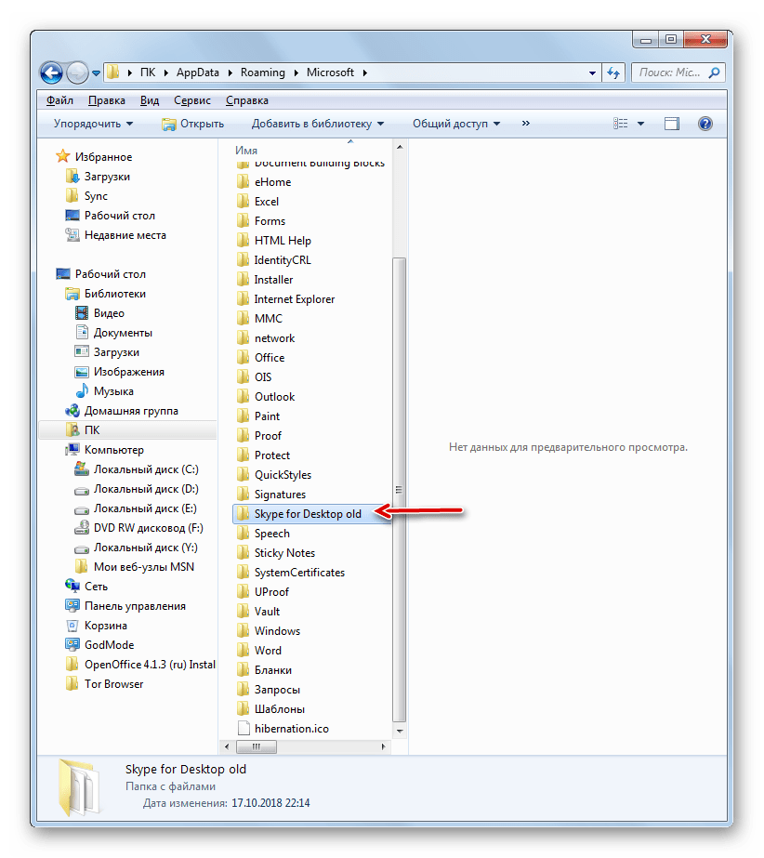Select Компьютер in navigation pane
Image resolution: width=764 pixels, height=858 pixels.
[x=104, y=450]
